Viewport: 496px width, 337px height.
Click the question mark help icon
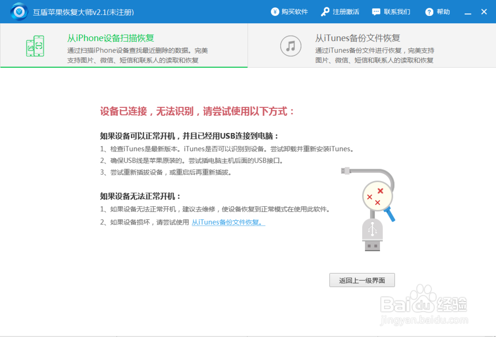click(429, 12)
